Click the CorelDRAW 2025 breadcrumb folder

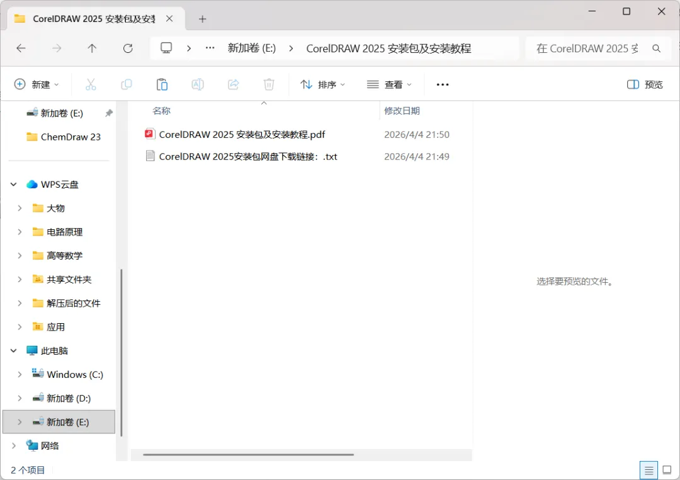coord(388,49)
